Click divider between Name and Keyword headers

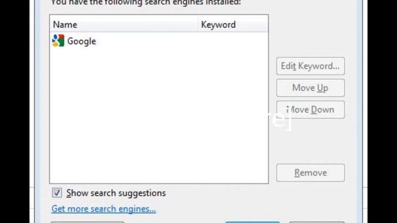(197, 25)
